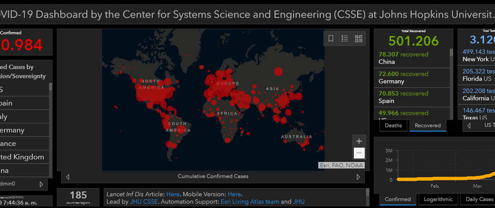Switch to the Deaths tab
The image size is (495, 208).
tap(393, 125)
